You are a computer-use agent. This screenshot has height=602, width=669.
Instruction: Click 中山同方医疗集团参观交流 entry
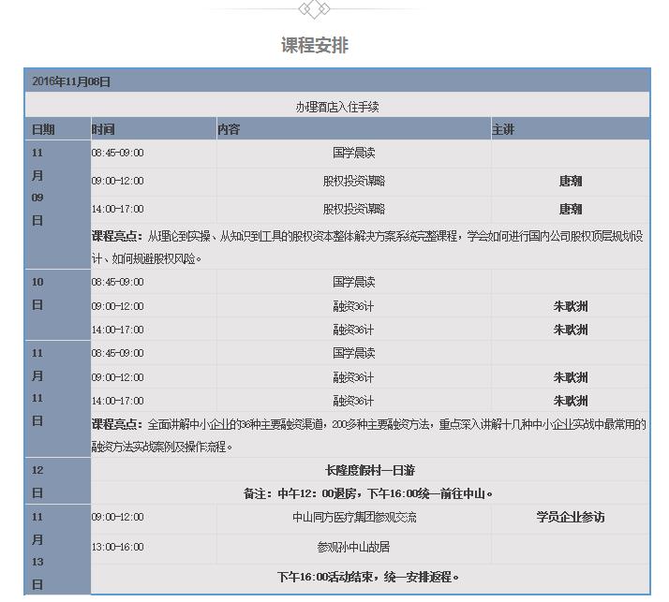tap(354, 517)
